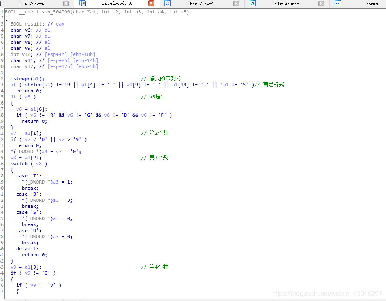The image size is (386, 301).
Task: Click the 'if ( a5 )' condition
Action: coord(23,97)
